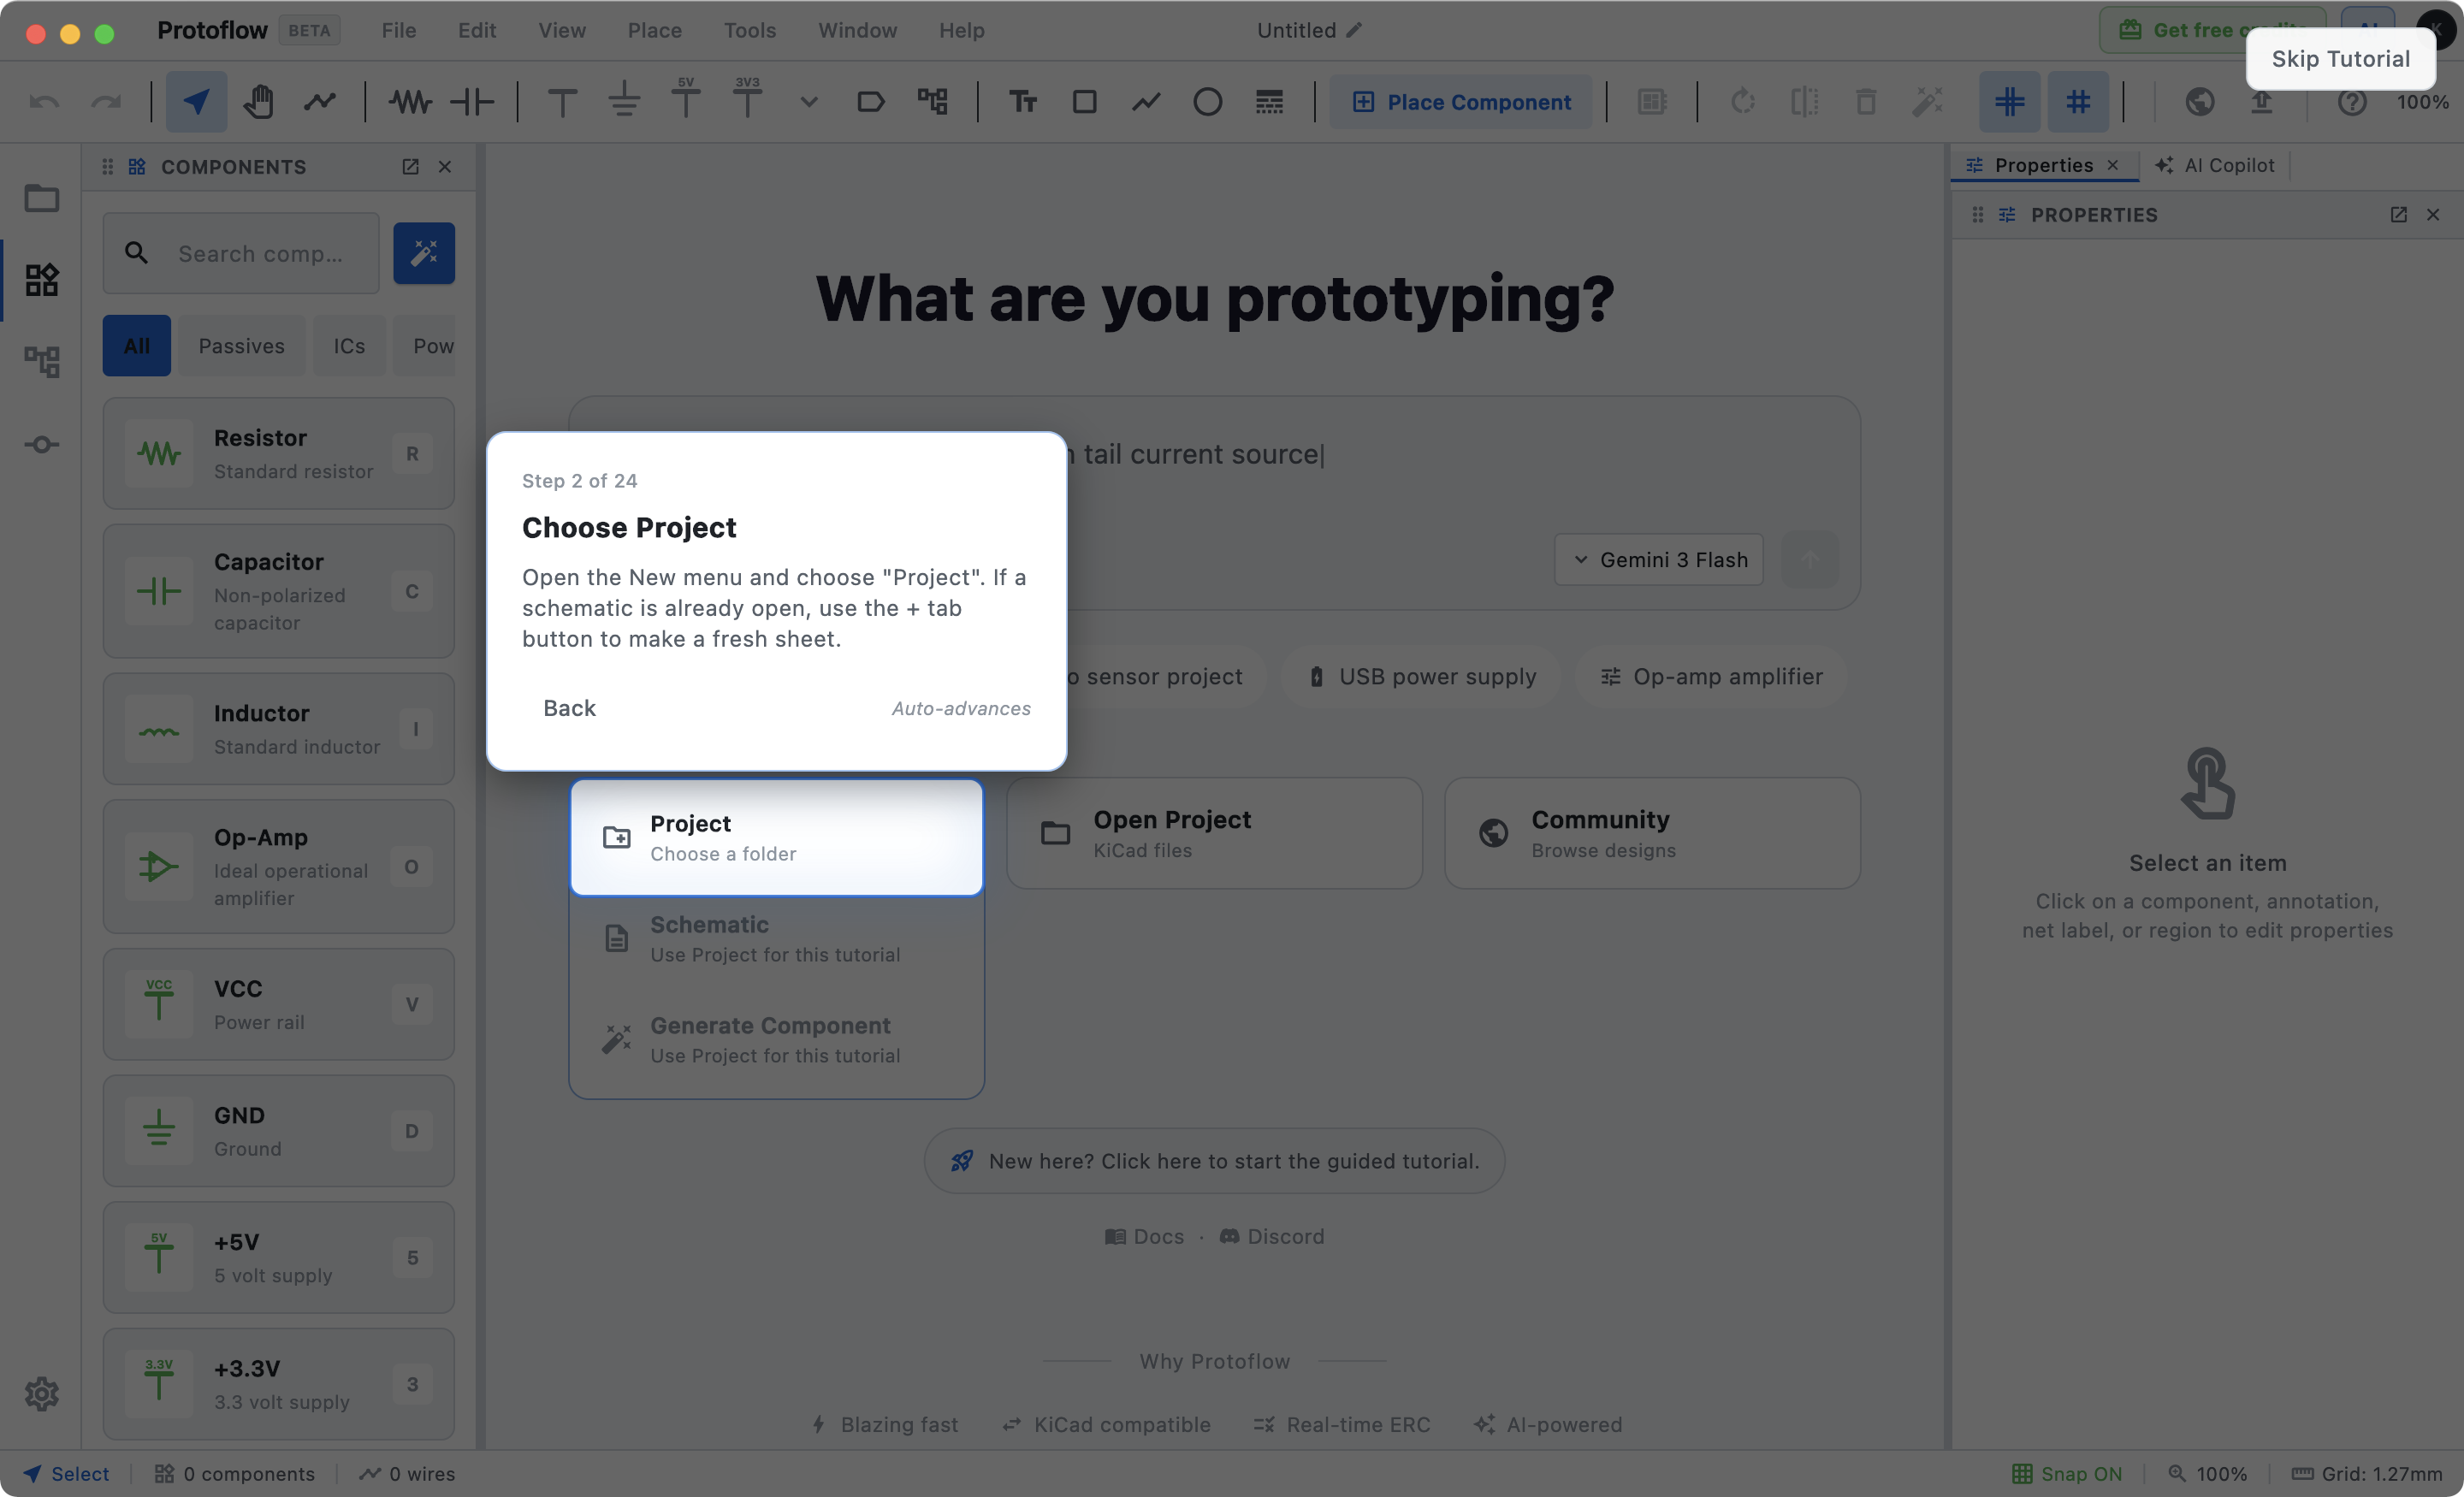Open the Place menu
The height and width of the screenshot is (1497, 2464).
click(x=655, y=30)
